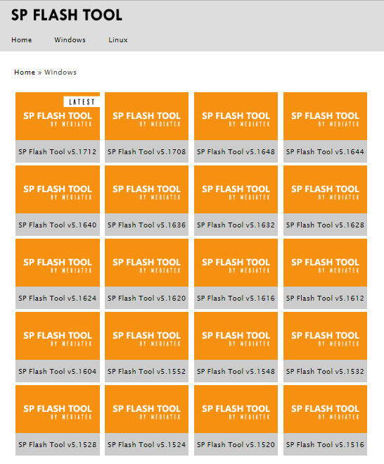Open the SP Flash Tool v5.1516 caption link
The image size is (384, 464).
[325, 444]
